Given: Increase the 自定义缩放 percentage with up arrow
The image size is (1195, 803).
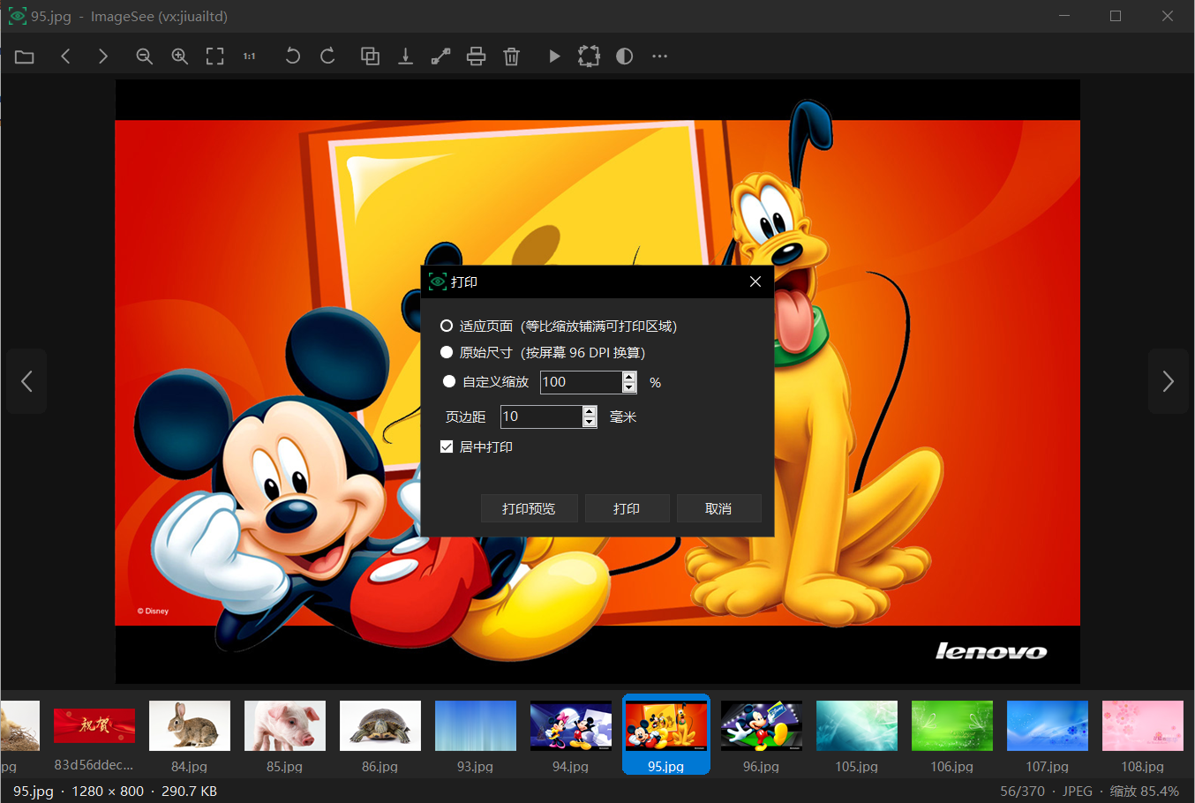Looking at the screenshot, I should point(629,377).
